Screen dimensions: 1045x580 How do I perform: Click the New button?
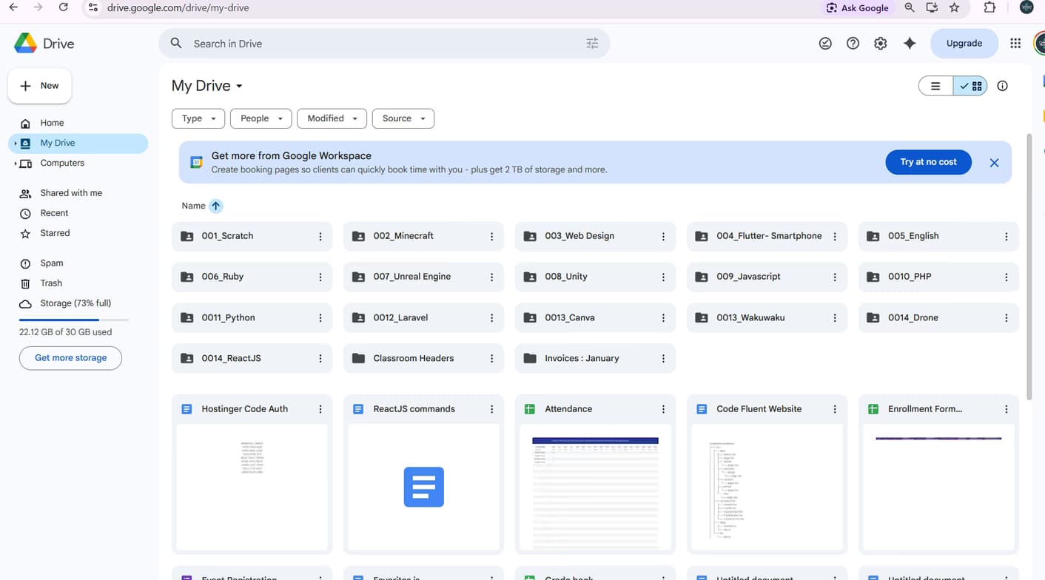(x=39, y=86)
